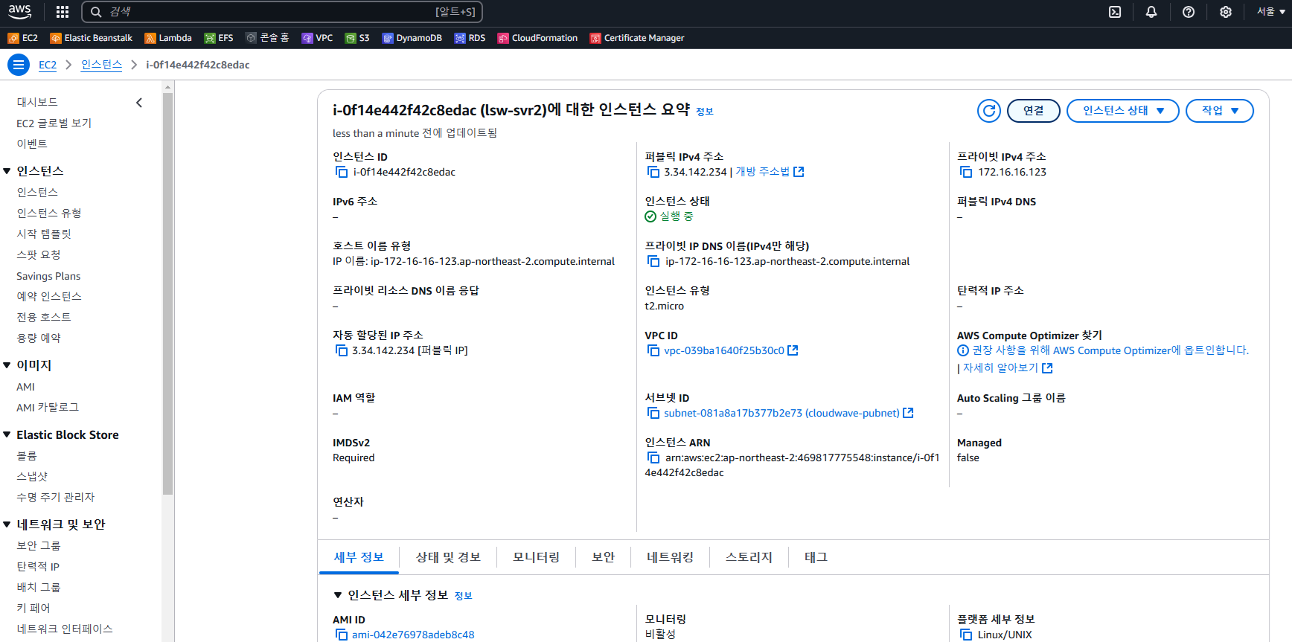This screenshot has height=642, width=1292.
Task: Open 키 페어 in sidebar
Action: [33, 608]
